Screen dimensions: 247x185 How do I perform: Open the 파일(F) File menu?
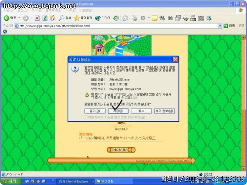click(8, 10)
